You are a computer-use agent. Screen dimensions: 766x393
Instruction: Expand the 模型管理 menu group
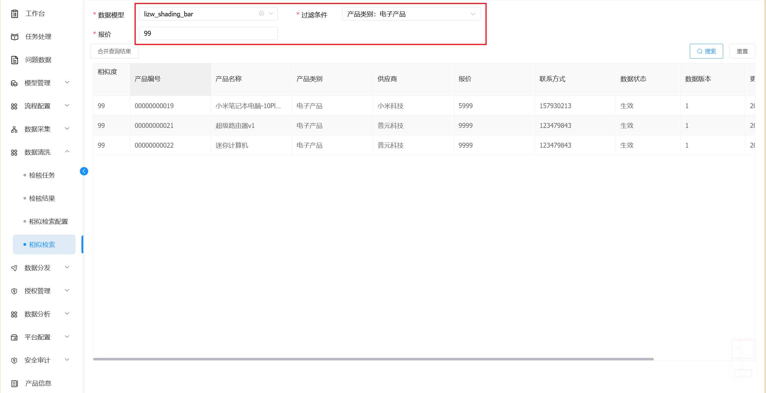click(x=67, y=82)
